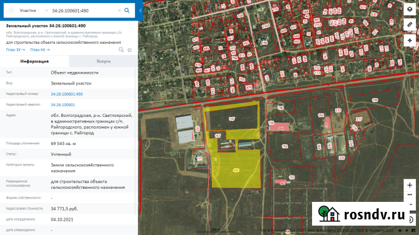Click the yellow highlighted parcel 490
This screenshot has width=419, height=235.
236,170
